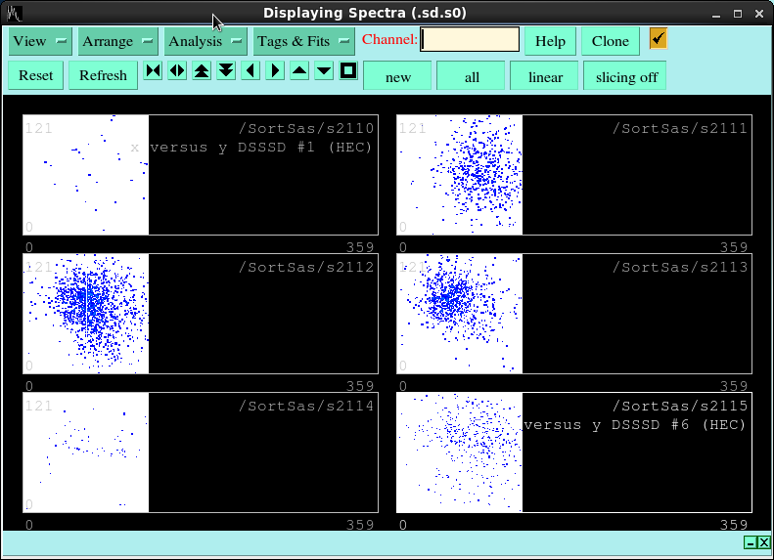Click the 'all' button

click(471, 77)
